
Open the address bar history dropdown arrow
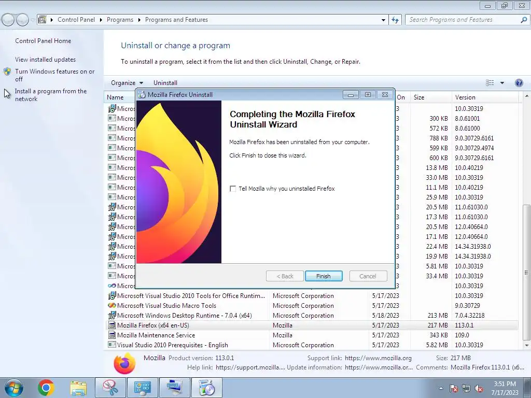(383, 20)
